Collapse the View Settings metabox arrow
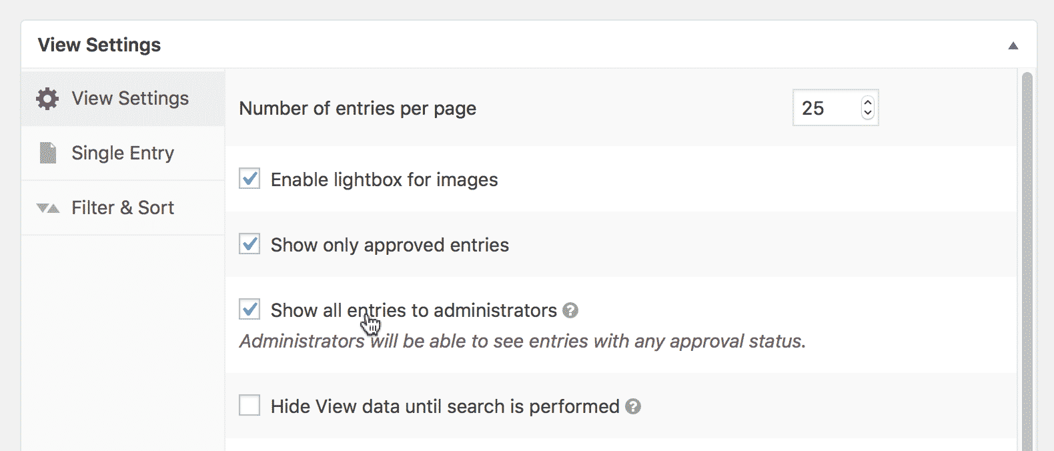The width and height of the screenshot is (1054, 451). tap(1013, 45)
